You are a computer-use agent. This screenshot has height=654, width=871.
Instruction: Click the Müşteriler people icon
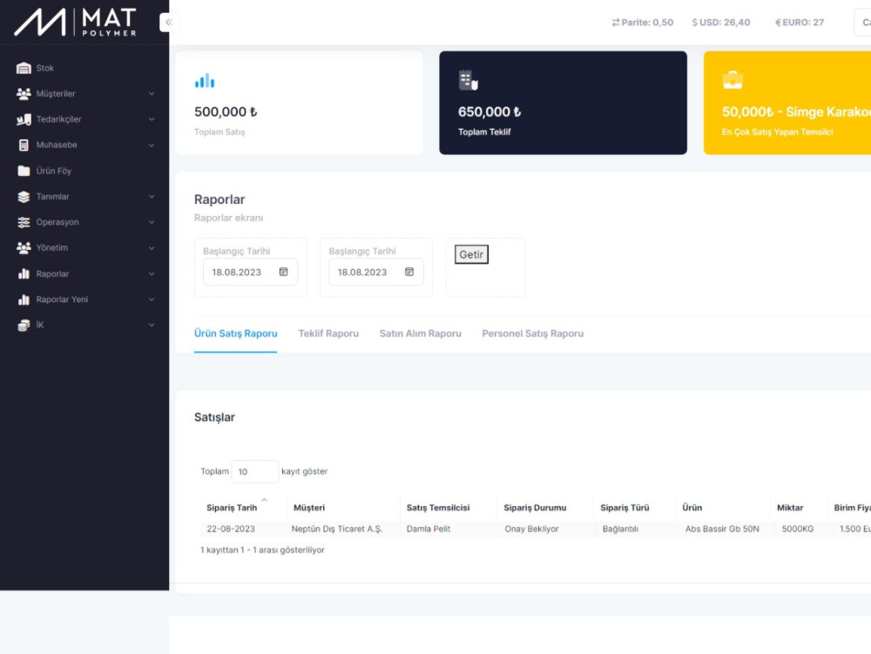tap(24, 94)
